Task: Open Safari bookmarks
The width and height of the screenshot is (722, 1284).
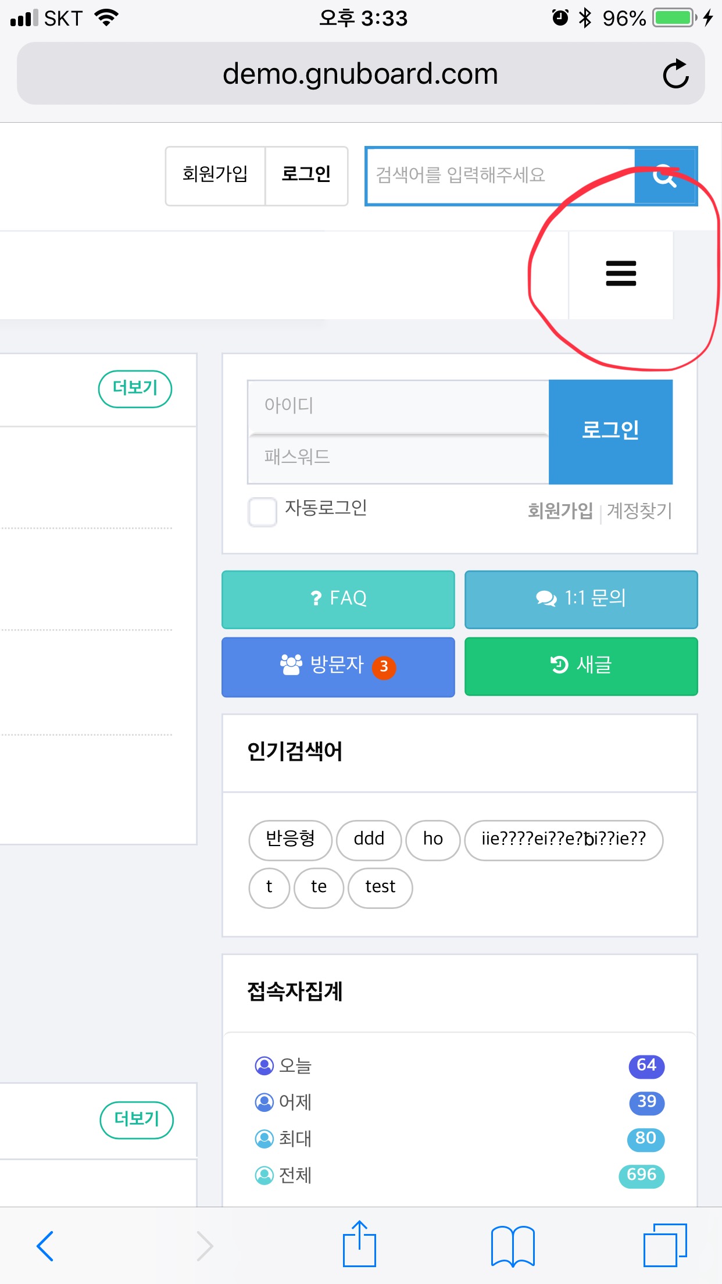Action: point(512,1246)
